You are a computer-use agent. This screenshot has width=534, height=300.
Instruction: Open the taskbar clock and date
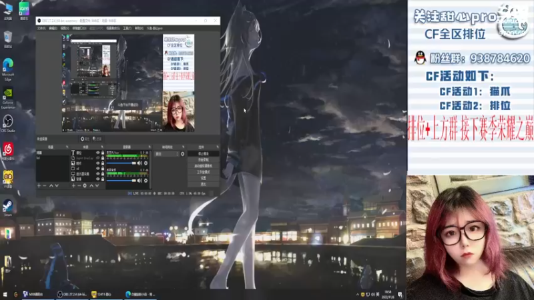point(388,295)
